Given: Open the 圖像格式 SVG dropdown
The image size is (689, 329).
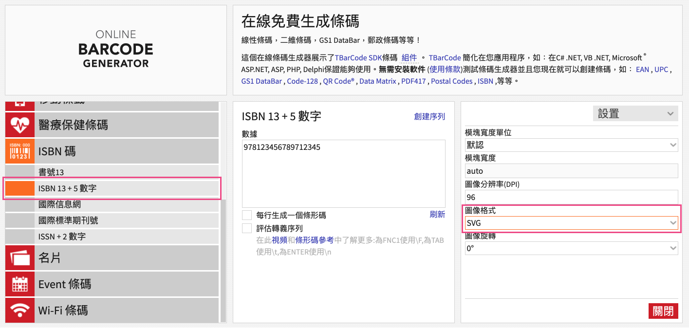Looking at the screenshot, I should tap(571, 223).
